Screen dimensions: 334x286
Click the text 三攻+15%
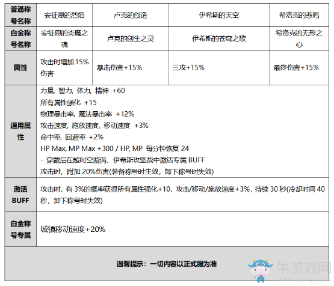188,68
